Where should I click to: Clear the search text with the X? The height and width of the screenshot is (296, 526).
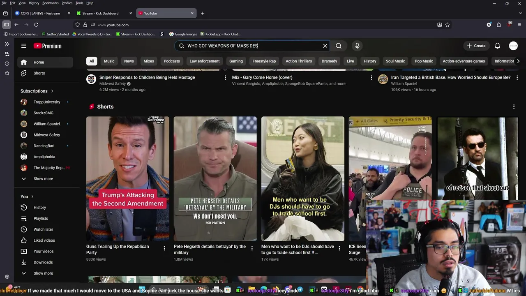click(325, 46)
